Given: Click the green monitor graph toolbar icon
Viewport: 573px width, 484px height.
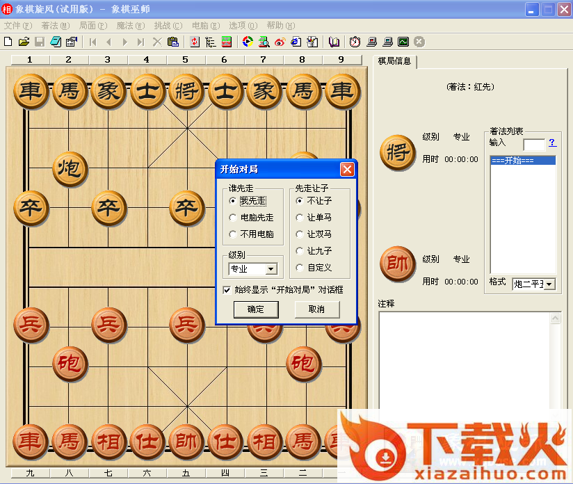Looking at the screenshot, I should click(x=403, y=42).
